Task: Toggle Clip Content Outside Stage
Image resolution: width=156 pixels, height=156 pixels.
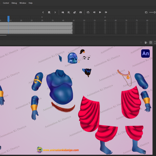Action: [151, 42]
